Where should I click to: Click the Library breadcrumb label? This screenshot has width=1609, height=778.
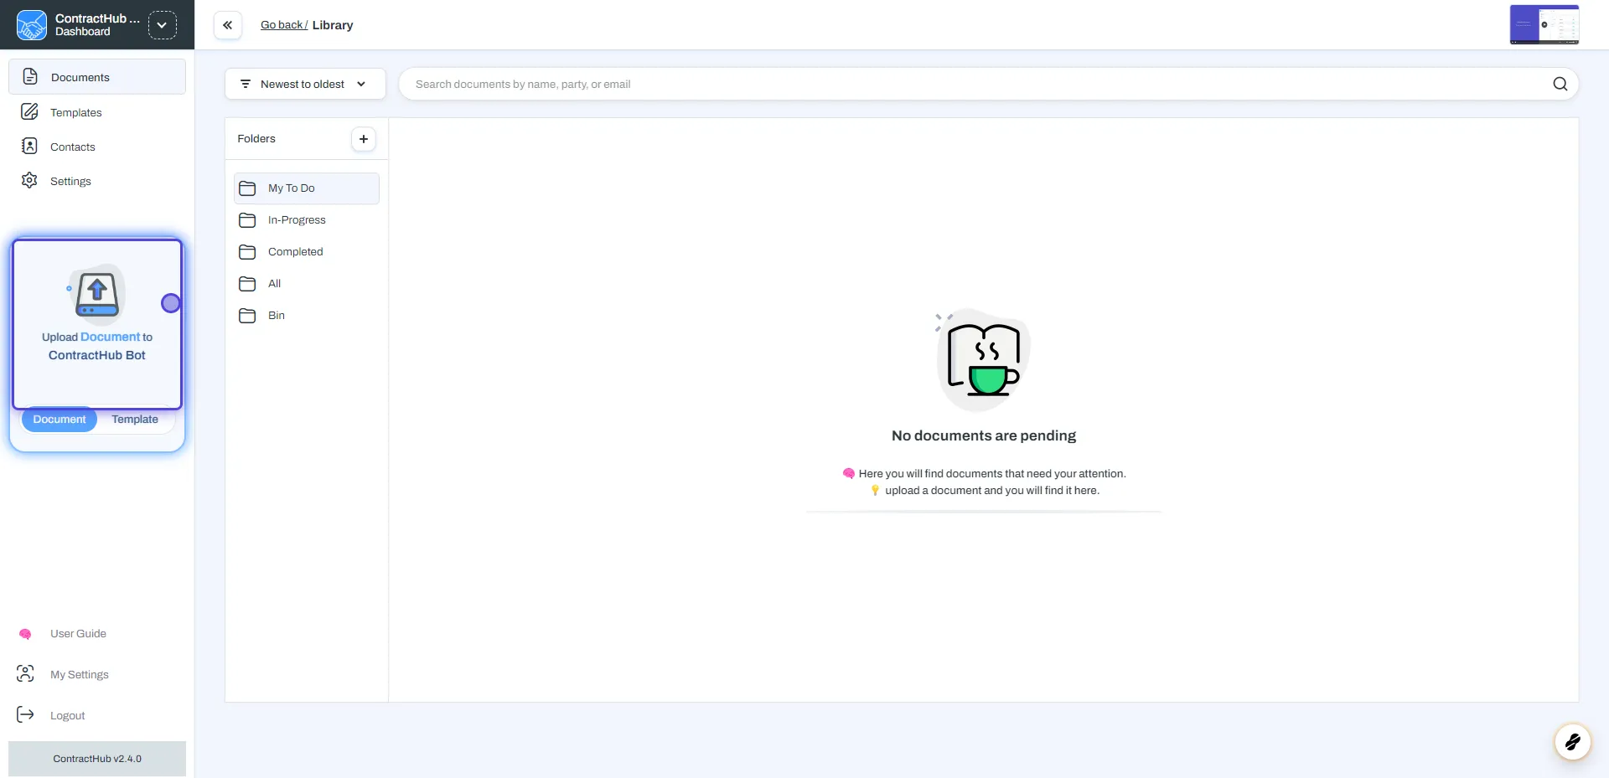(333, 25)
